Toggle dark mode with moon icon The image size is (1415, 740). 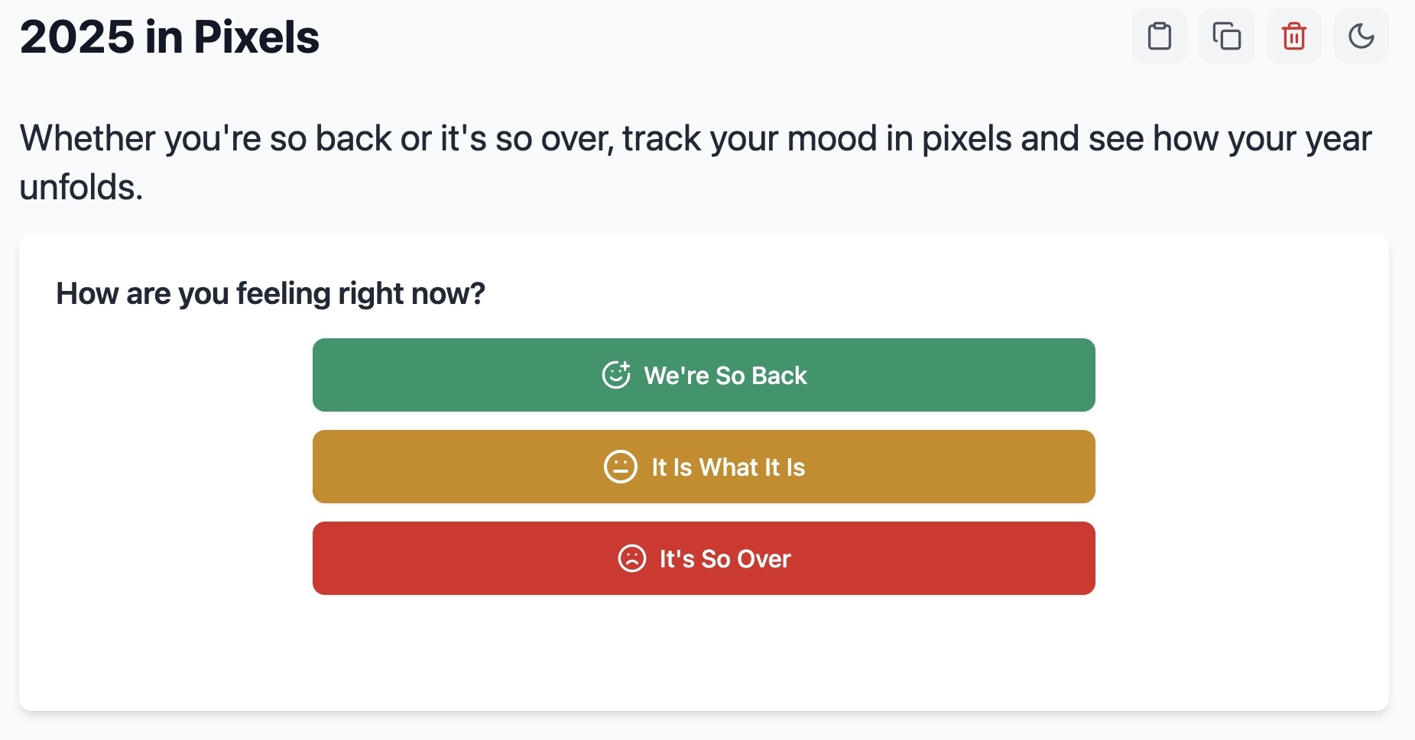coord(1361,36)
